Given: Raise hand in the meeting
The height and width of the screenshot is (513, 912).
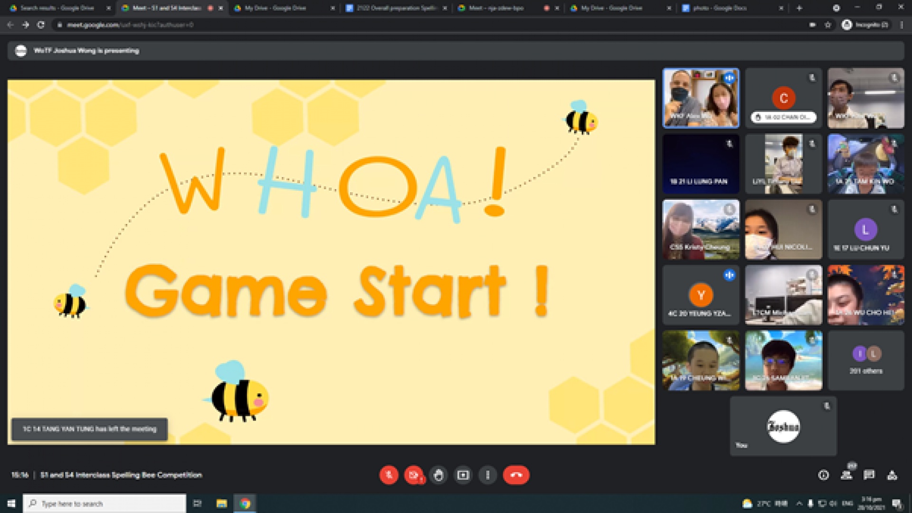Looking at the screenshot, I should point(438,475).
